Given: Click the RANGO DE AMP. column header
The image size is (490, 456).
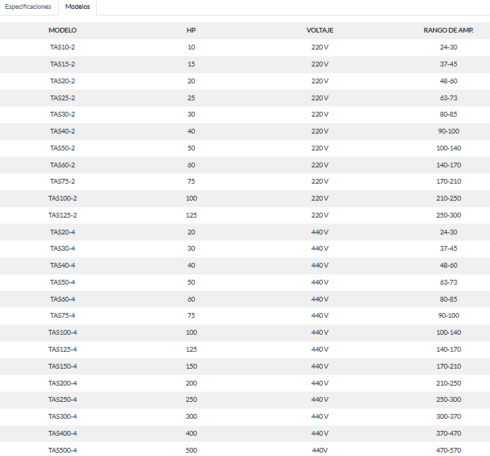Looking at the screenshot, I should pos(448,30).
